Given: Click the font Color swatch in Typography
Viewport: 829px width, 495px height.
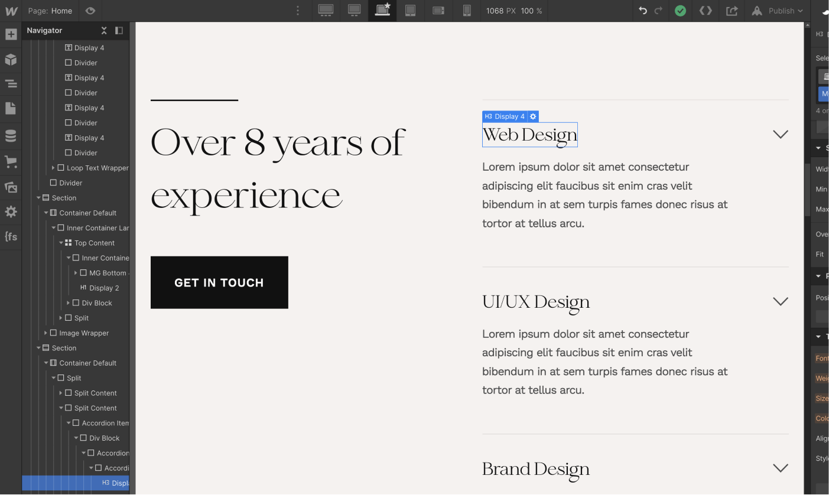Looking at the screenshot, I should coord(823,418).
